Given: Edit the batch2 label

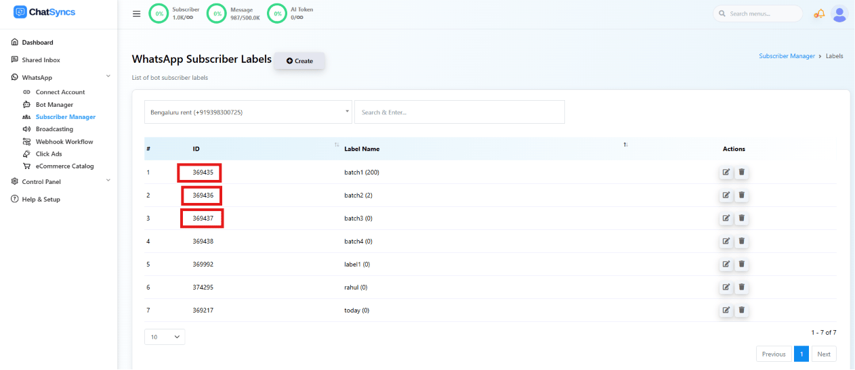Looking at the screenshot, I should click(x=726, y=195).
